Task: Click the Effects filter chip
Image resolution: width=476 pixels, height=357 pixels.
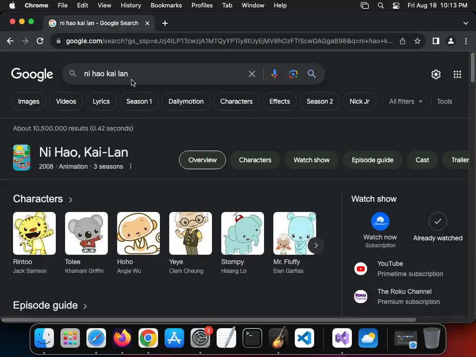Action: click(x=279, y=101)
